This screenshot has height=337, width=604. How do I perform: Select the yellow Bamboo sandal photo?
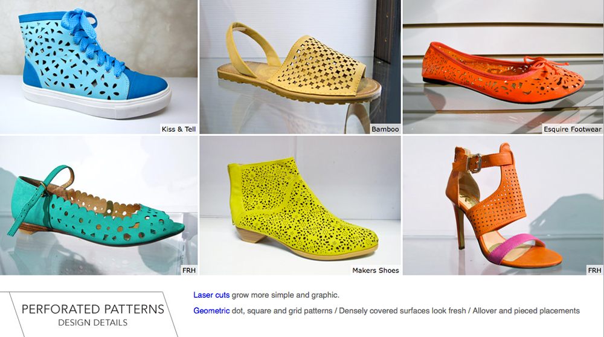point(300,67)
